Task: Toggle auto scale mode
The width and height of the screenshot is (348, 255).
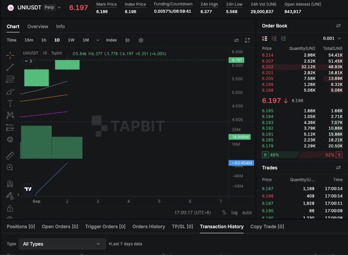Action: coord(247,213)
